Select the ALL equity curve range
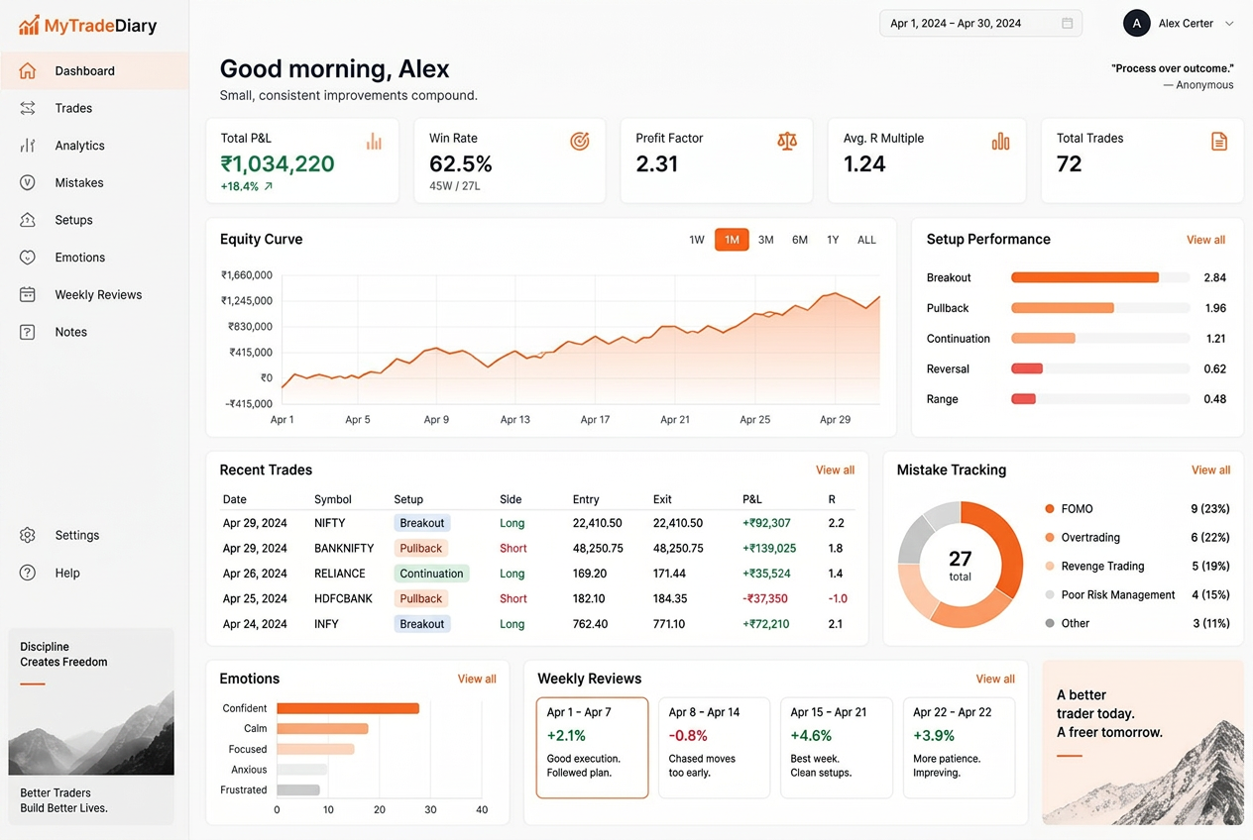This screenshot has width=1253, height=840. (x=866, y=240)
